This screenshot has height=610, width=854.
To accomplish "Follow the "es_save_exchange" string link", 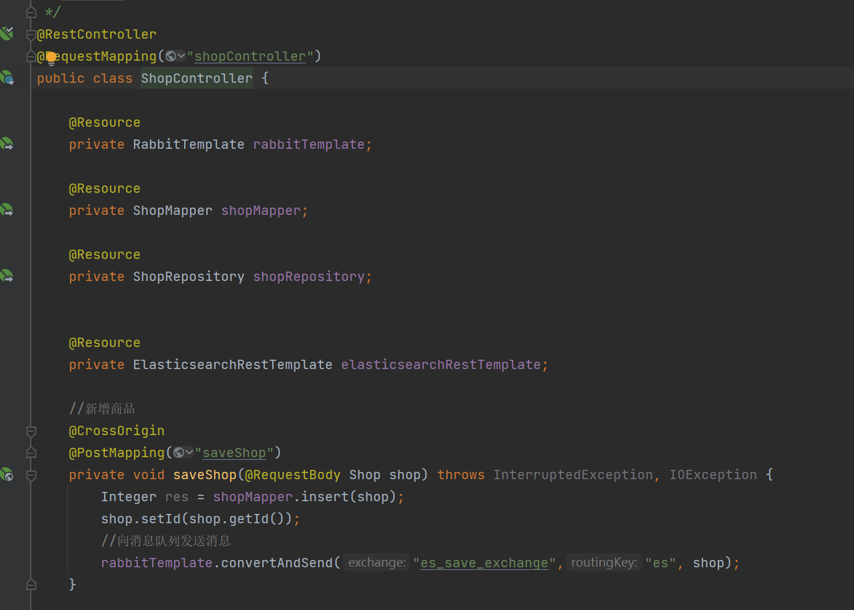I will [x=484, y=563].
